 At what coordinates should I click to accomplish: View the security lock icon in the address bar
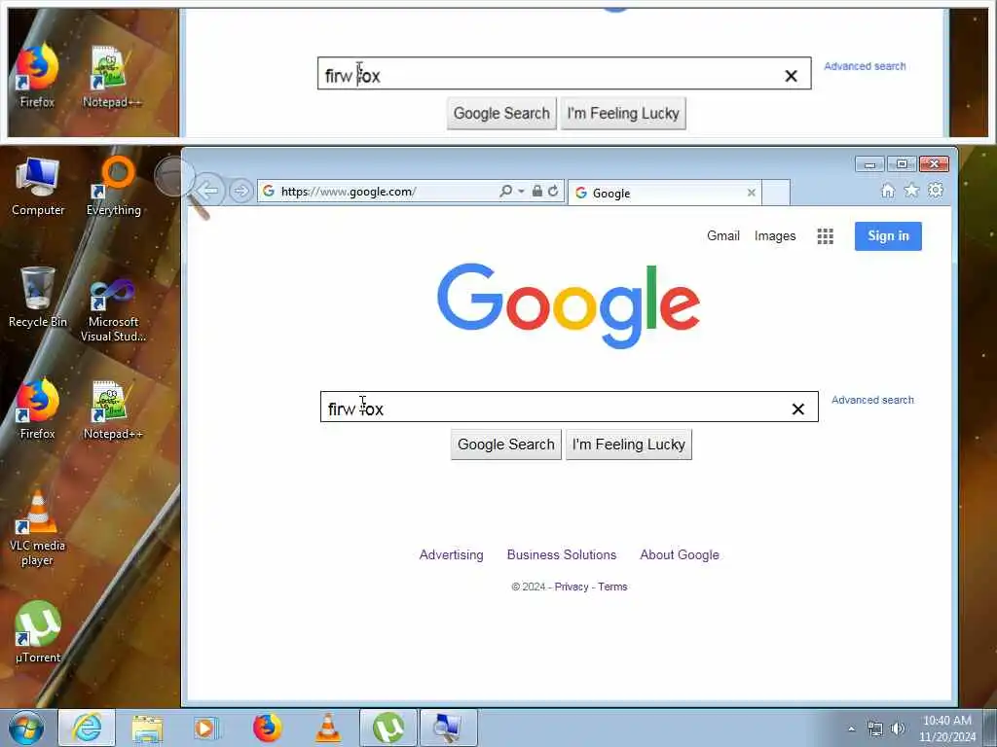point(537,191)
